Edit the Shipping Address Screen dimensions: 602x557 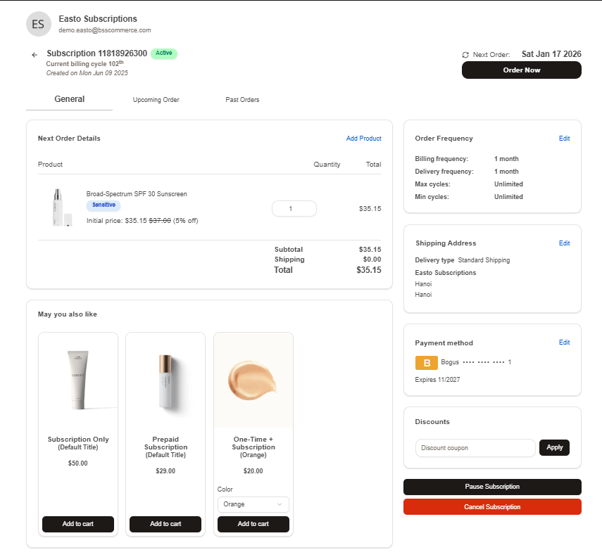pos(564,243)
